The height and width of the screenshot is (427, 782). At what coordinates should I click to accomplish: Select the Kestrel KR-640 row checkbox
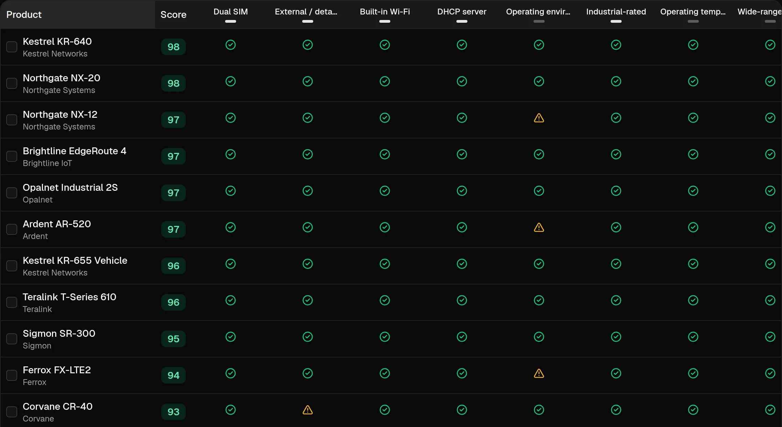(12, 47)
